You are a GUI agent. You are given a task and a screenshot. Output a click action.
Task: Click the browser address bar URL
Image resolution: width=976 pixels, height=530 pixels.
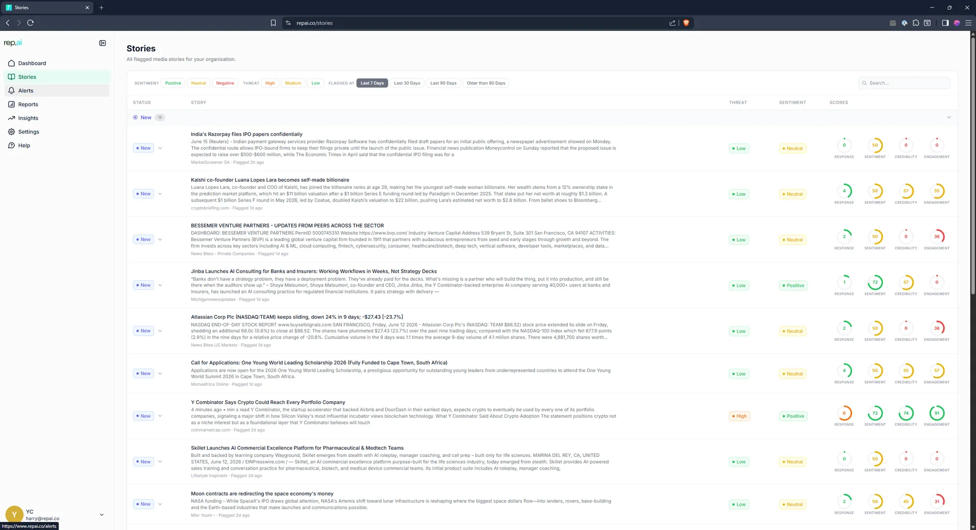(x=315, y=23)
